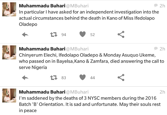Open Muhammadu Buhari name on first tweet
Screen dimensions: 167x115
42,6
